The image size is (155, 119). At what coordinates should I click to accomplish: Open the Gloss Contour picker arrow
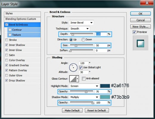pos(77,79)
